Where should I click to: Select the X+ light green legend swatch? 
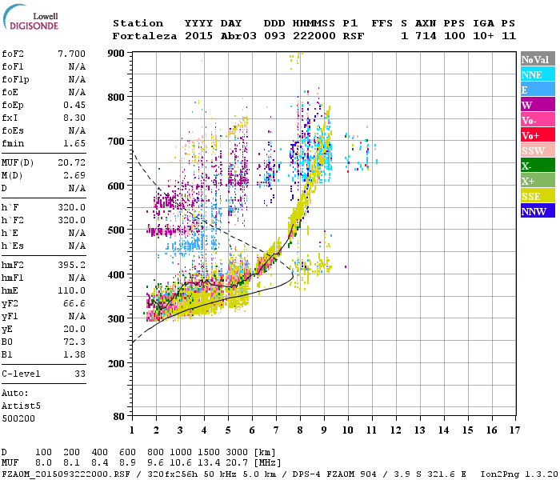[x=538, y=180]
